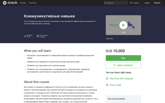Image resolution: width=165 pixels, height=103 pixels.
Task: Click the wishlist heart icon
Action: coord(114,65)
